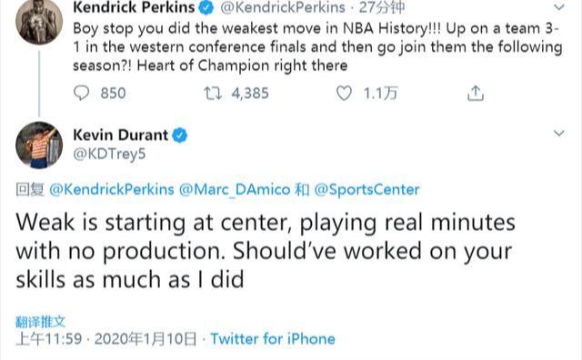Click the @KDTrey5 handle
This screenshot has width=582, height=360.
[109, 154]
